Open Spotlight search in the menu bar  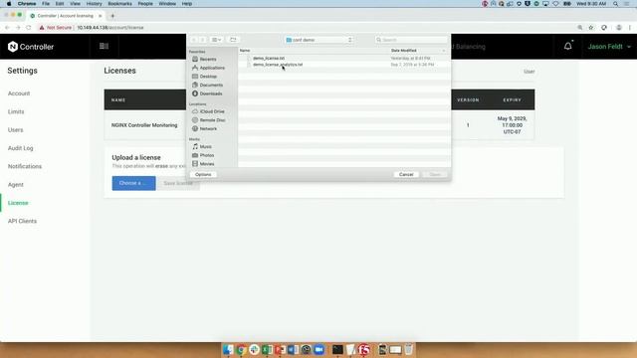pyautogui.click(x=616, y=4)
